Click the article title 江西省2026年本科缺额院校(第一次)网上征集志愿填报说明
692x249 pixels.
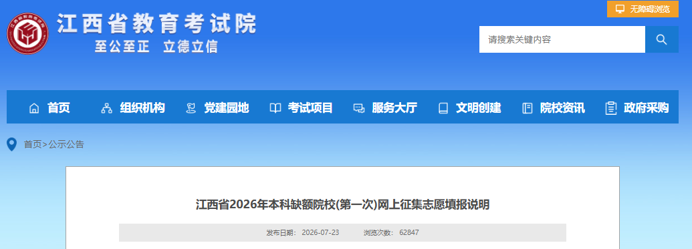point(342,205)
